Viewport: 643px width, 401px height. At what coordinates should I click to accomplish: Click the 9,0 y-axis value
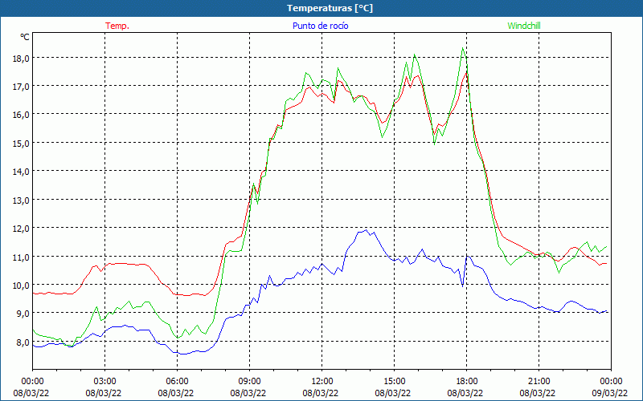[x=23, y=313]
